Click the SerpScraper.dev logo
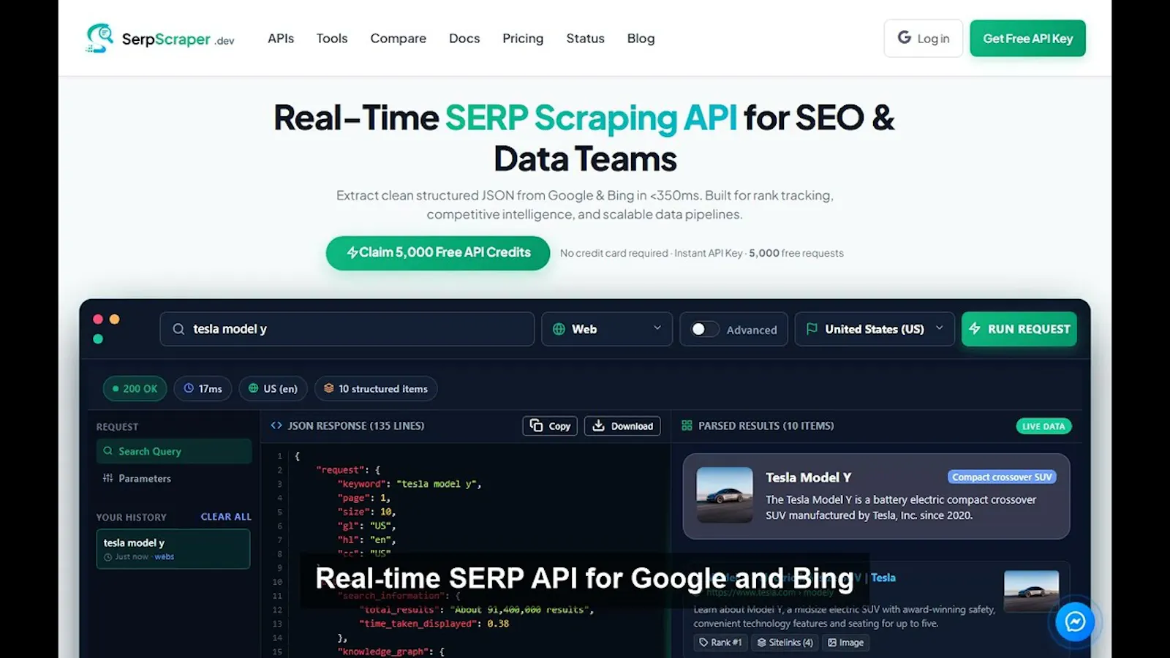Image resolution: width=1170 pixels, height=658 pixels. (160, 38)
